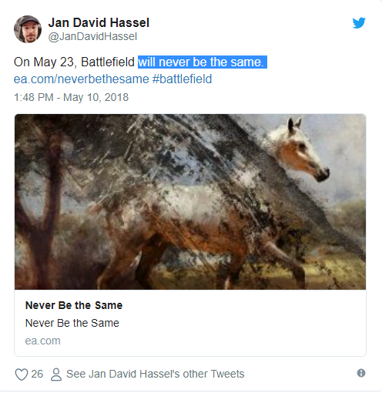
Task: Open the ea.com/neverbethesame link
Action: (x=81, y=79)
